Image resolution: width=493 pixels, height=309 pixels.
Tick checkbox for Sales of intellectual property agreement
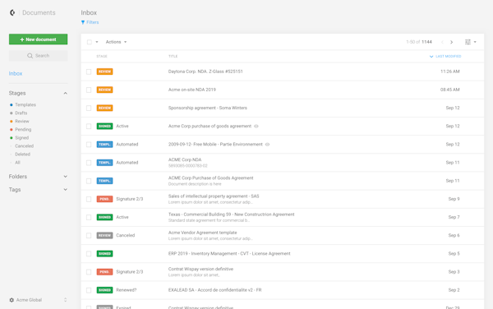click(89, 200)
